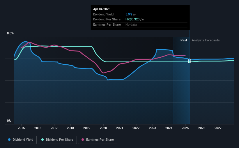Click the 2027 x-axis label

pos(218,128)
